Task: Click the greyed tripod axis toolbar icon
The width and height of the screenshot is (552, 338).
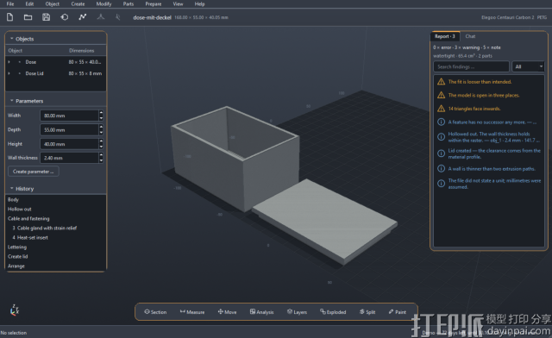Action: [101, 16]
